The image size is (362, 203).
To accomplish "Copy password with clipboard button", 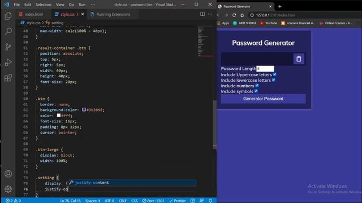I will [x=299, y=59].
